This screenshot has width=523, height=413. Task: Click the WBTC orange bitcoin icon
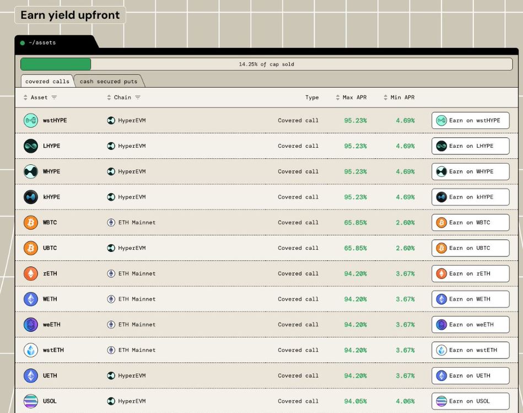pyautogui.click(x=31, y=223)
